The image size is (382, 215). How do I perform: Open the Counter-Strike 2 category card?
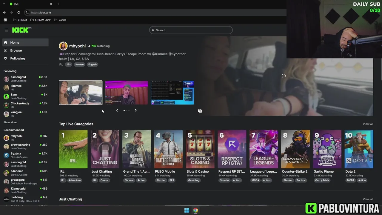tap(295, 149)
